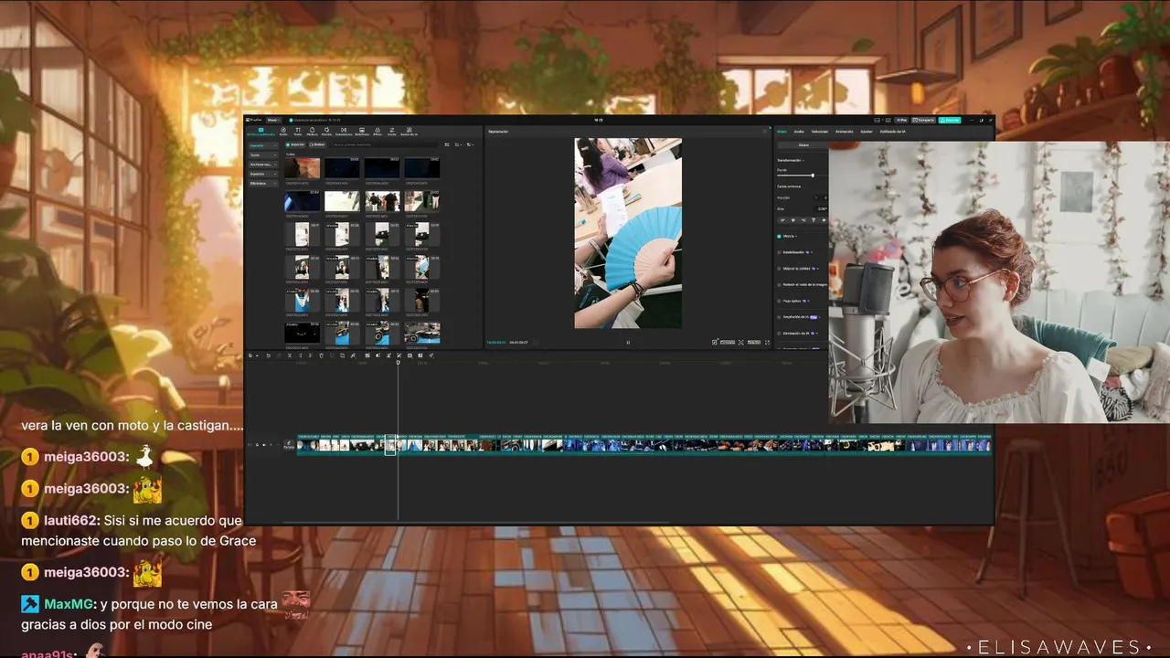
Task: Switch media list to grid view icon
Action: (447, 144)
